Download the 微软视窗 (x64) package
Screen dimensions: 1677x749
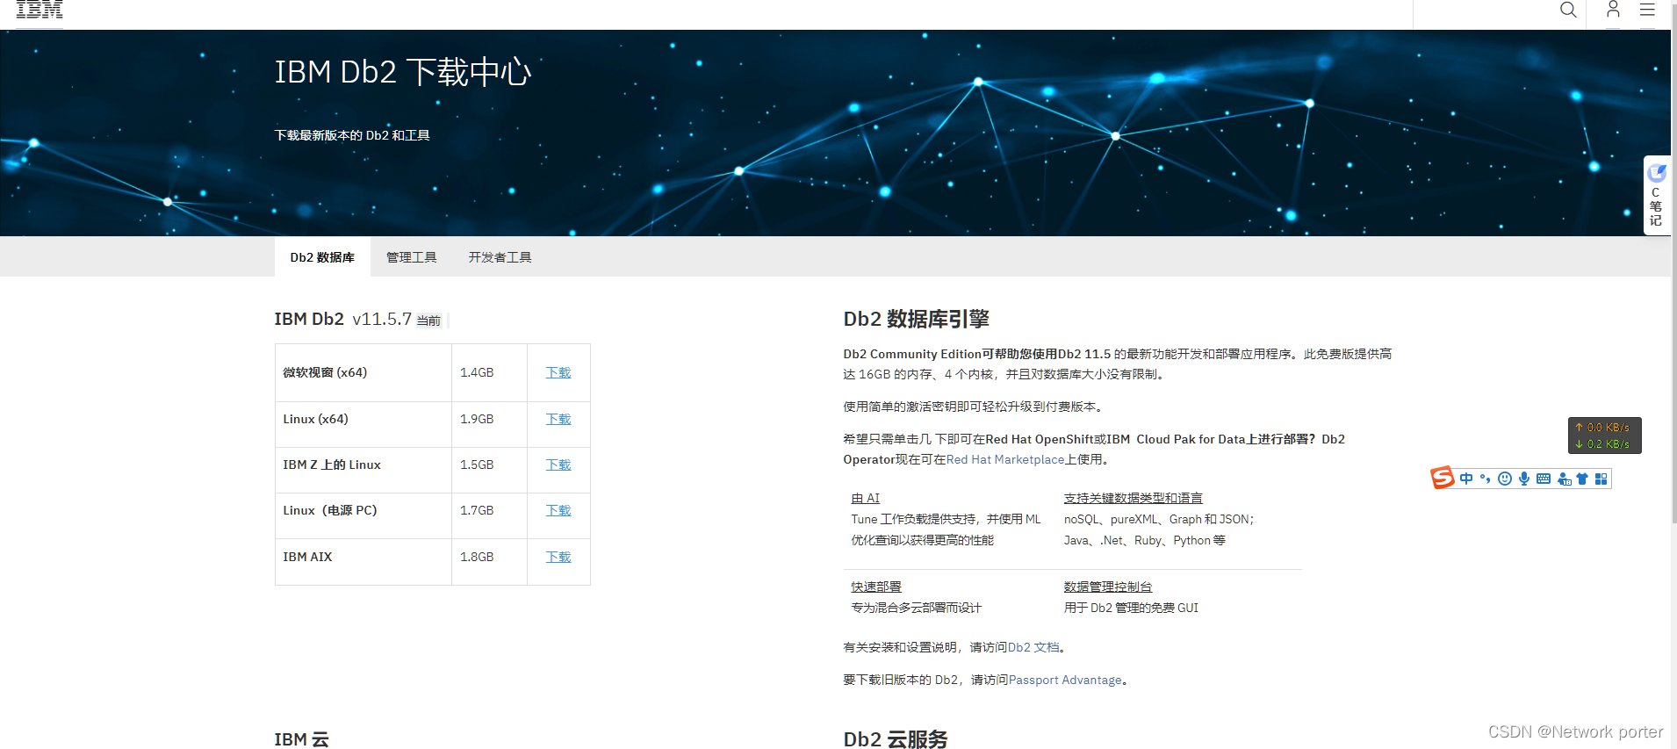558,372
